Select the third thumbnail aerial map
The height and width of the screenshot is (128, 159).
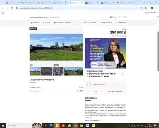(58, 71)
